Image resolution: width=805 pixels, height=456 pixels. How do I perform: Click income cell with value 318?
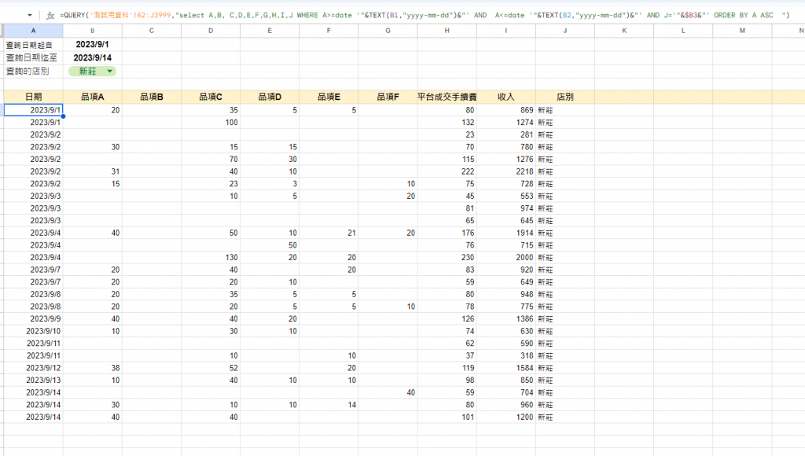[505, 356]
